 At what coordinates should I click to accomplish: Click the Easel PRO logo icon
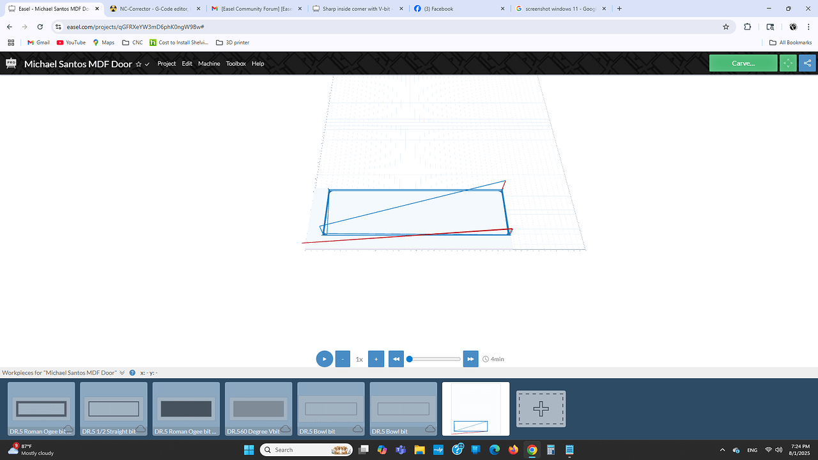point(10,63)
